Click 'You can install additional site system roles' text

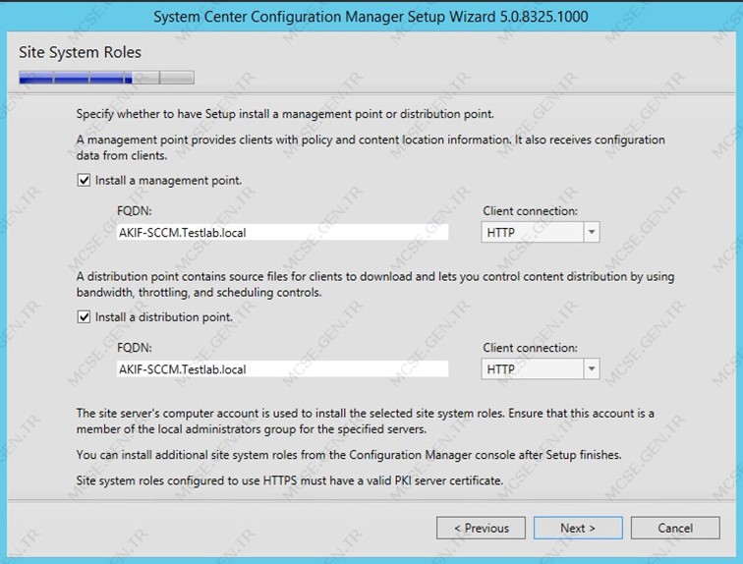click(x=349, y=455)
